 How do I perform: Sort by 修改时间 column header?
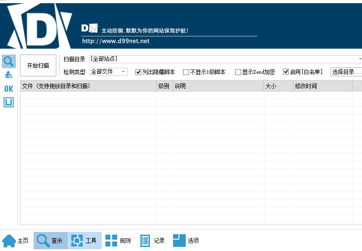coord(322,86)
